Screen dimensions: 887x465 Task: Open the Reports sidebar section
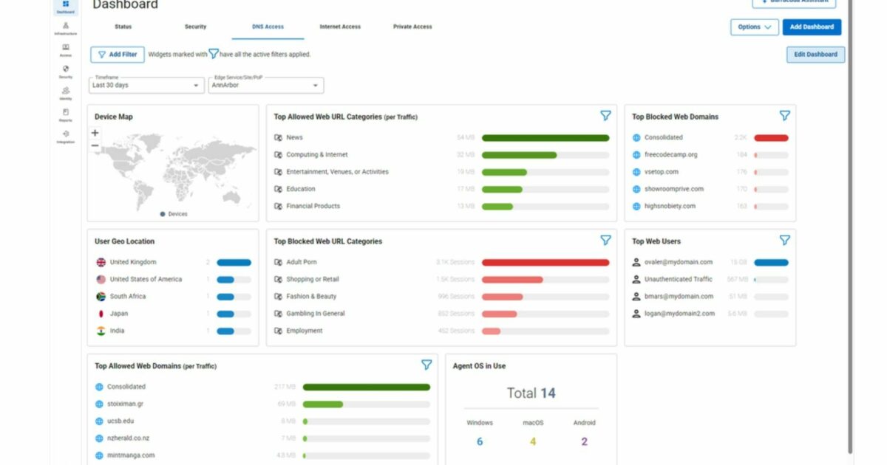pos(66,114)
